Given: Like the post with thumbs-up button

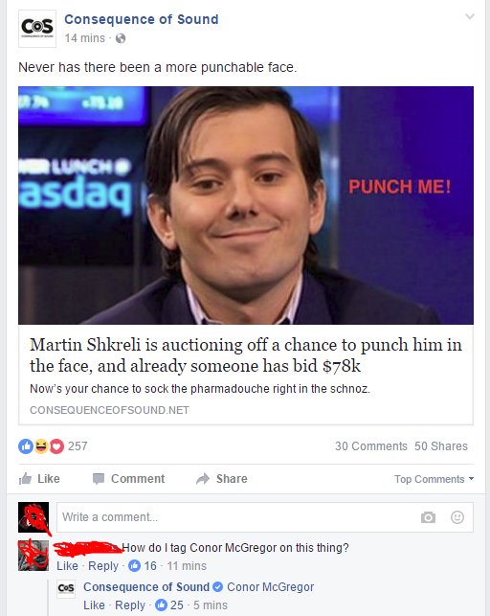Looking at the screenshot, I should point(39,478).
